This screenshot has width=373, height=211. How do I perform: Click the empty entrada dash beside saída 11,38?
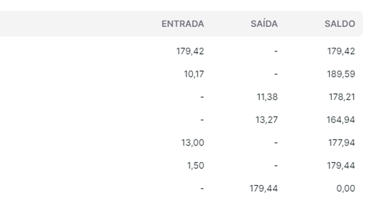[x=202, y=97]
